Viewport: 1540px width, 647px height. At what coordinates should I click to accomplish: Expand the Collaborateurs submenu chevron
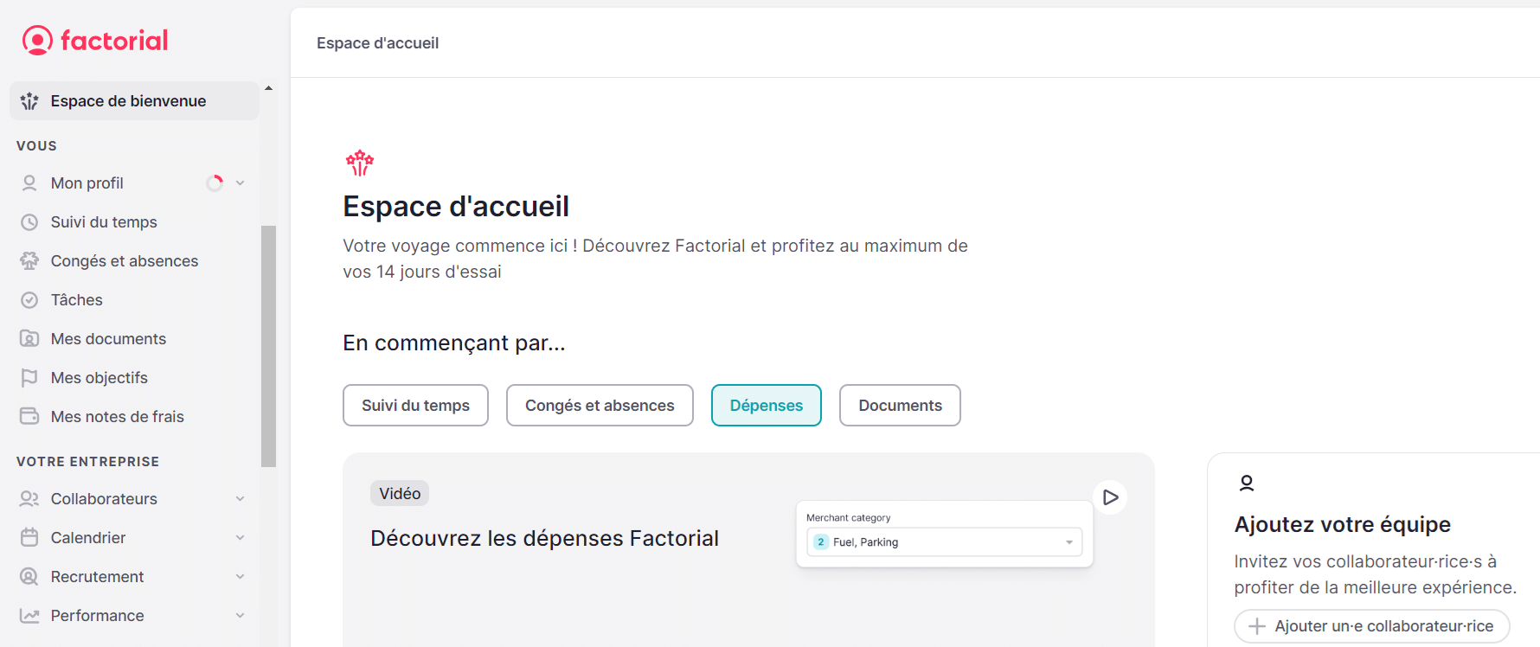(241, 499)
